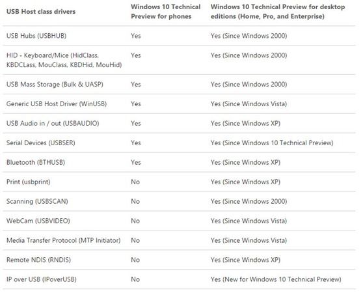
Task: Click the 'Yes' phone value for USB Hubs row
Action: [136, 36]
